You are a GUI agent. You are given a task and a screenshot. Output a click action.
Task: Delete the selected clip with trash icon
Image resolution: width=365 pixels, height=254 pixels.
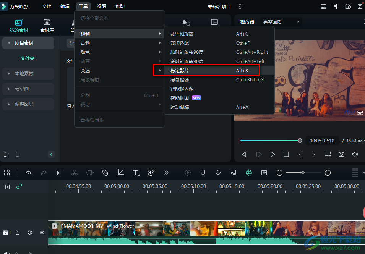pos(59,173)
